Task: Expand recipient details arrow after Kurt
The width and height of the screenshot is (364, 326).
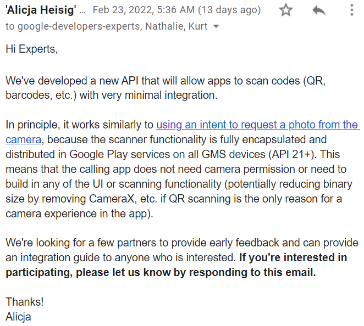Action: point(216,27)
